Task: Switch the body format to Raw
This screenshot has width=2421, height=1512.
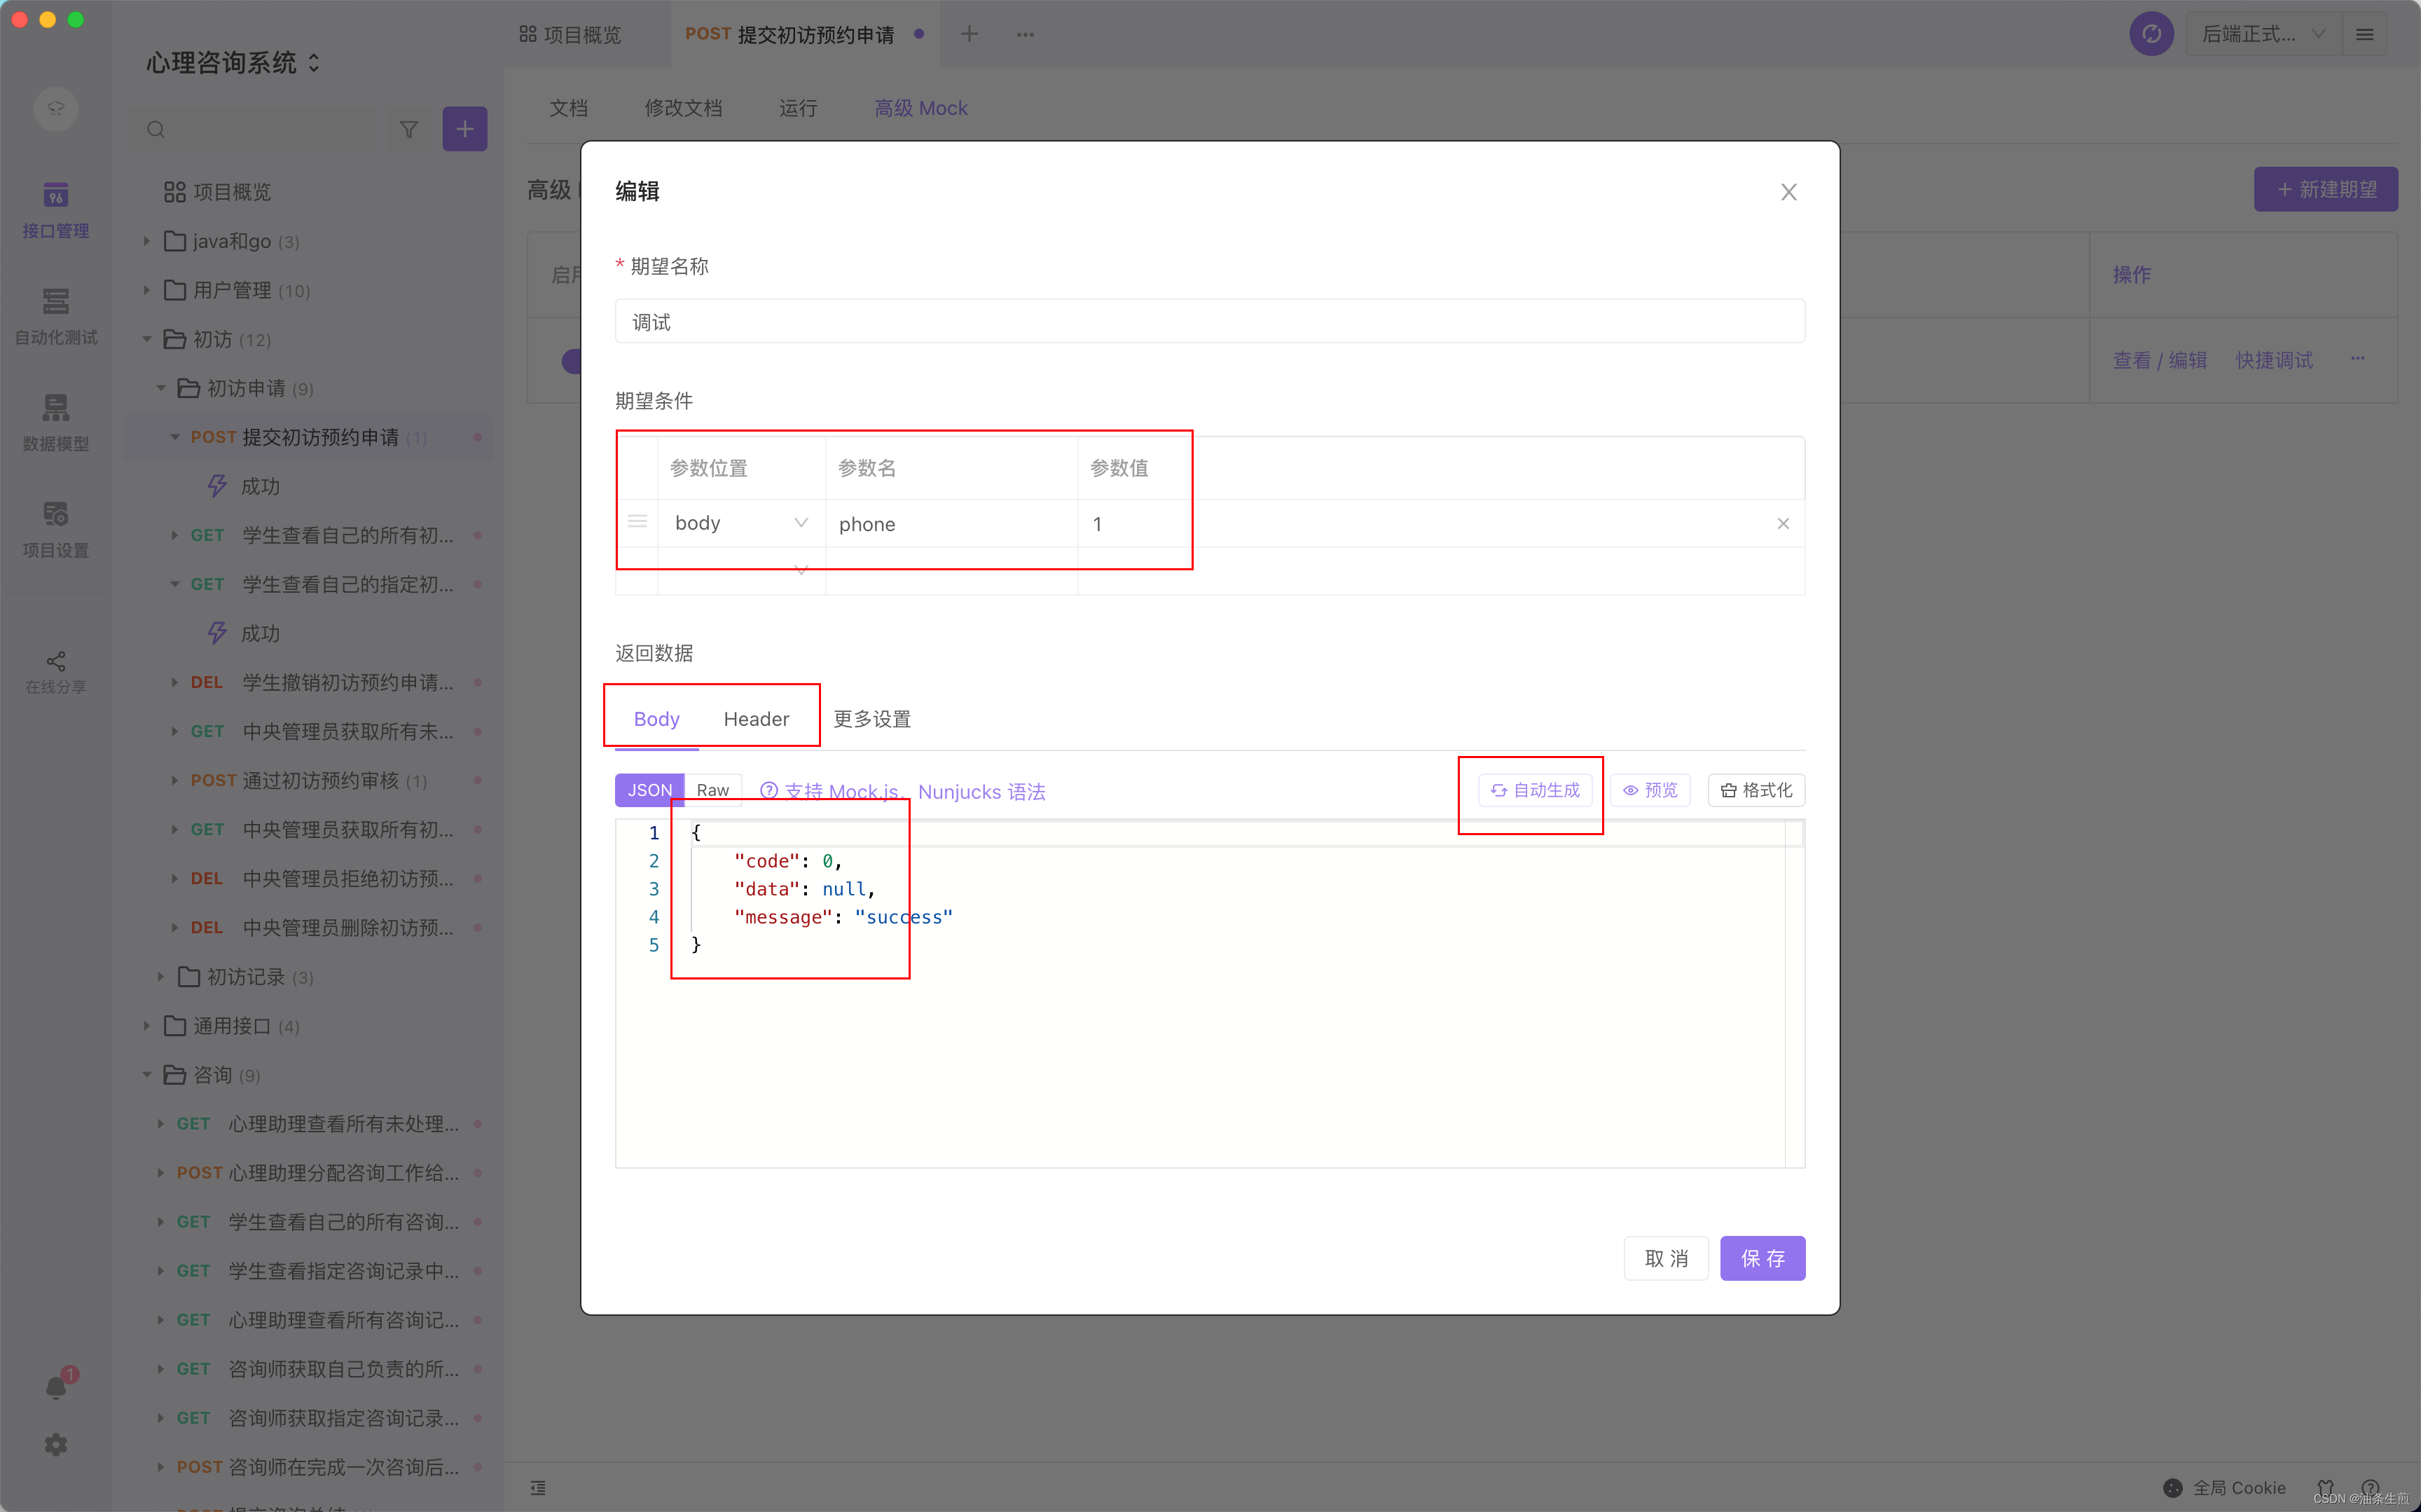Action: 712,790
